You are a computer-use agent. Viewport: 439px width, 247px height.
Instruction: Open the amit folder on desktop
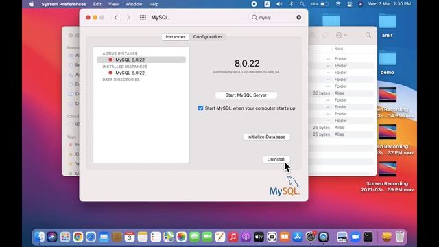point(387,25)
